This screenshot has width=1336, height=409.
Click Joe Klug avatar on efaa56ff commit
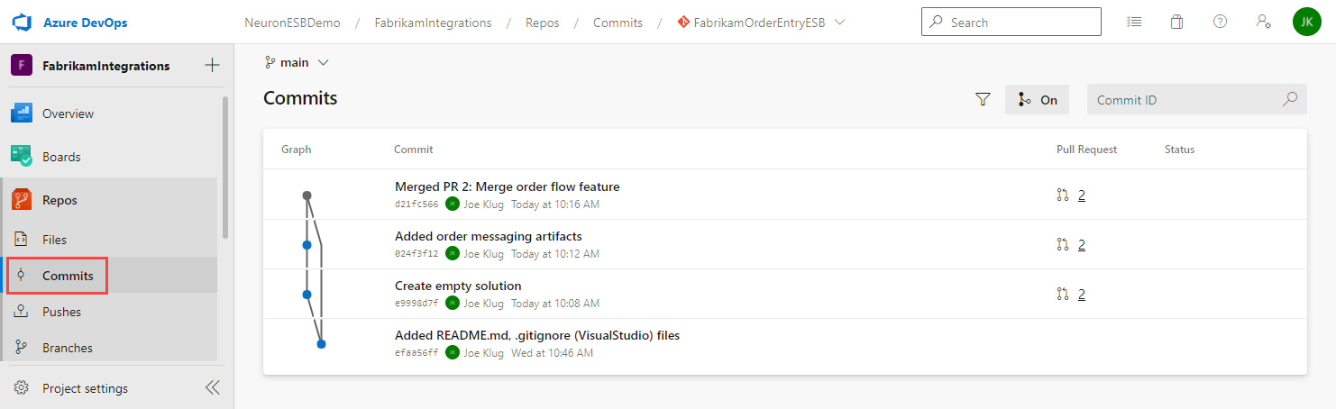click(453, 353)
